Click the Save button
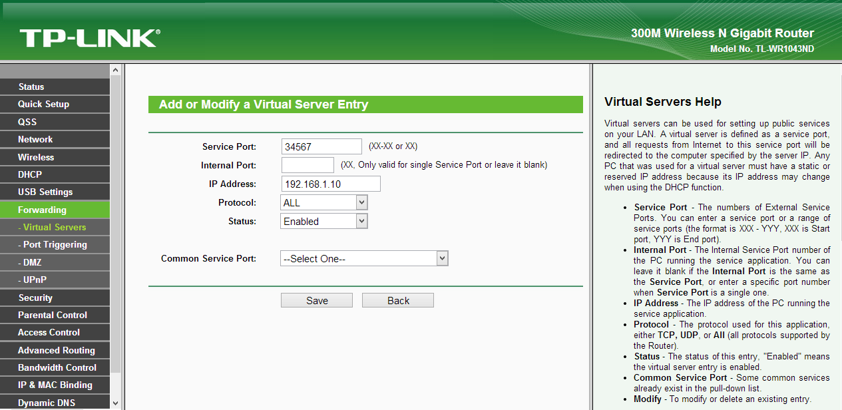The height and width of the screenshot is (410, 842). pyautogui.click(x=317, y=300)
